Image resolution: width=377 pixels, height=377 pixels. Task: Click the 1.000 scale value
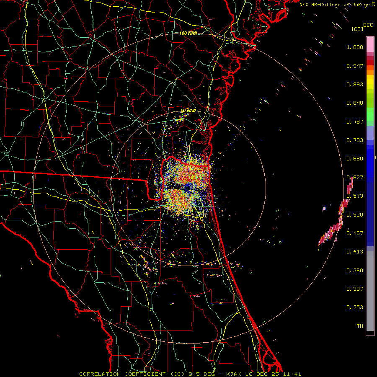[355, 47]
